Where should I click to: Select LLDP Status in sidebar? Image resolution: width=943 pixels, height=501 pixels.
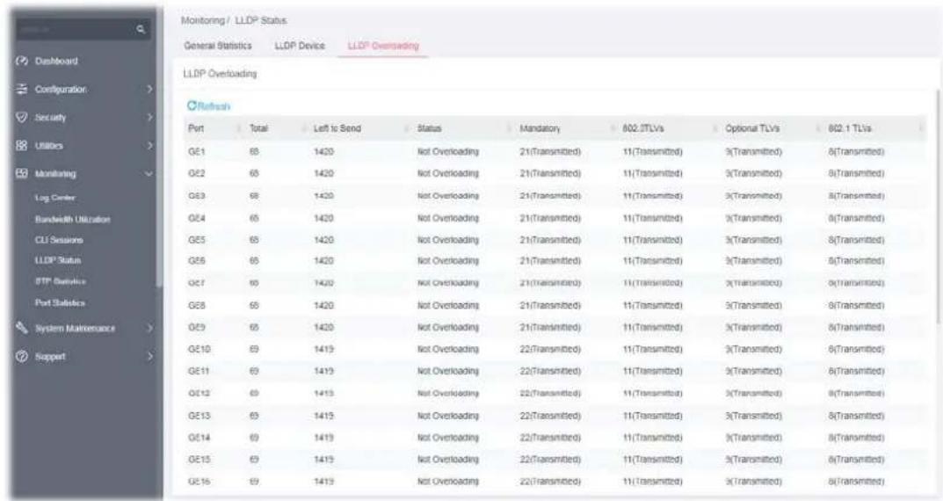coord(58,260)
